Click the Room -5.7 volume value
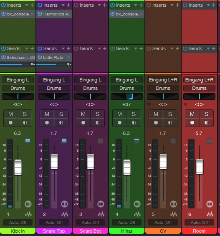220x236 pixels. pos(198,133)
